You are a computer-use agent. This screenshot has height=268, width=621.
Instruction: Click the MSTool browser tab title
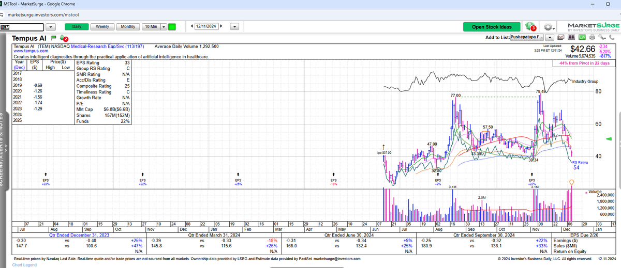coord(40,4)
